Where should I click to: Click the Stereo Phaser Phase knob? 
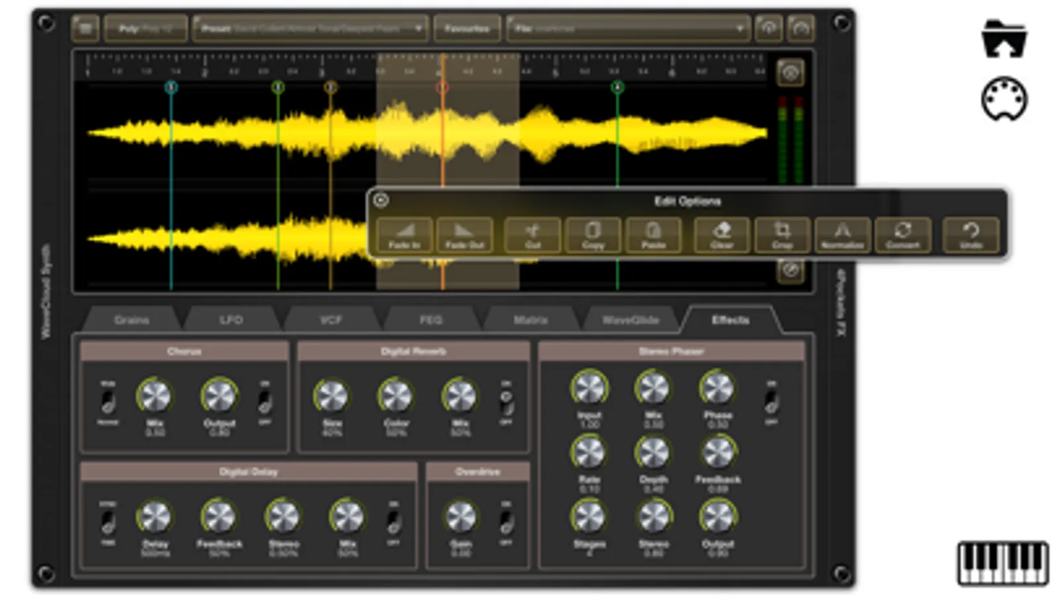pyautogui.click(x=718, y=387)
